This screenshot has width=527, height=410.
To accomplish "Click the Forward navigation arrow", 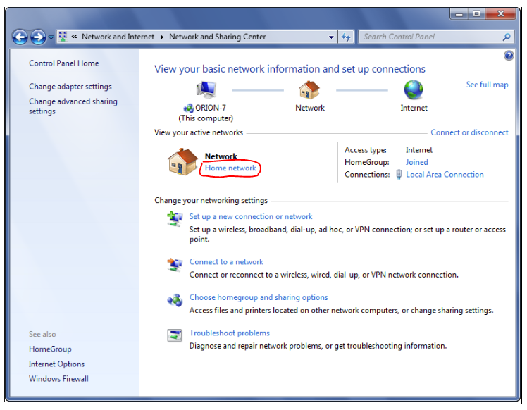I will [38, 37].
